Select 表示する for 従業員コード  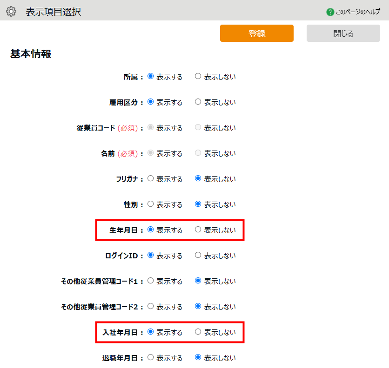(x=151, y=127)
